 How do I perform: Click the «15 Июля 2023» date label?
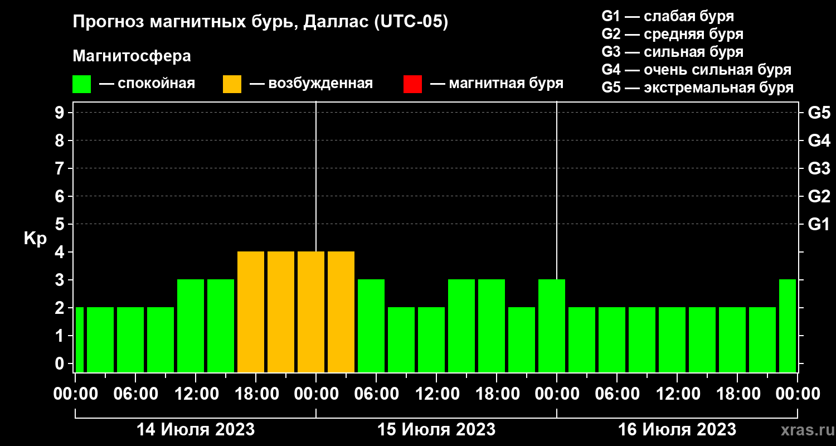coord(436,430)
